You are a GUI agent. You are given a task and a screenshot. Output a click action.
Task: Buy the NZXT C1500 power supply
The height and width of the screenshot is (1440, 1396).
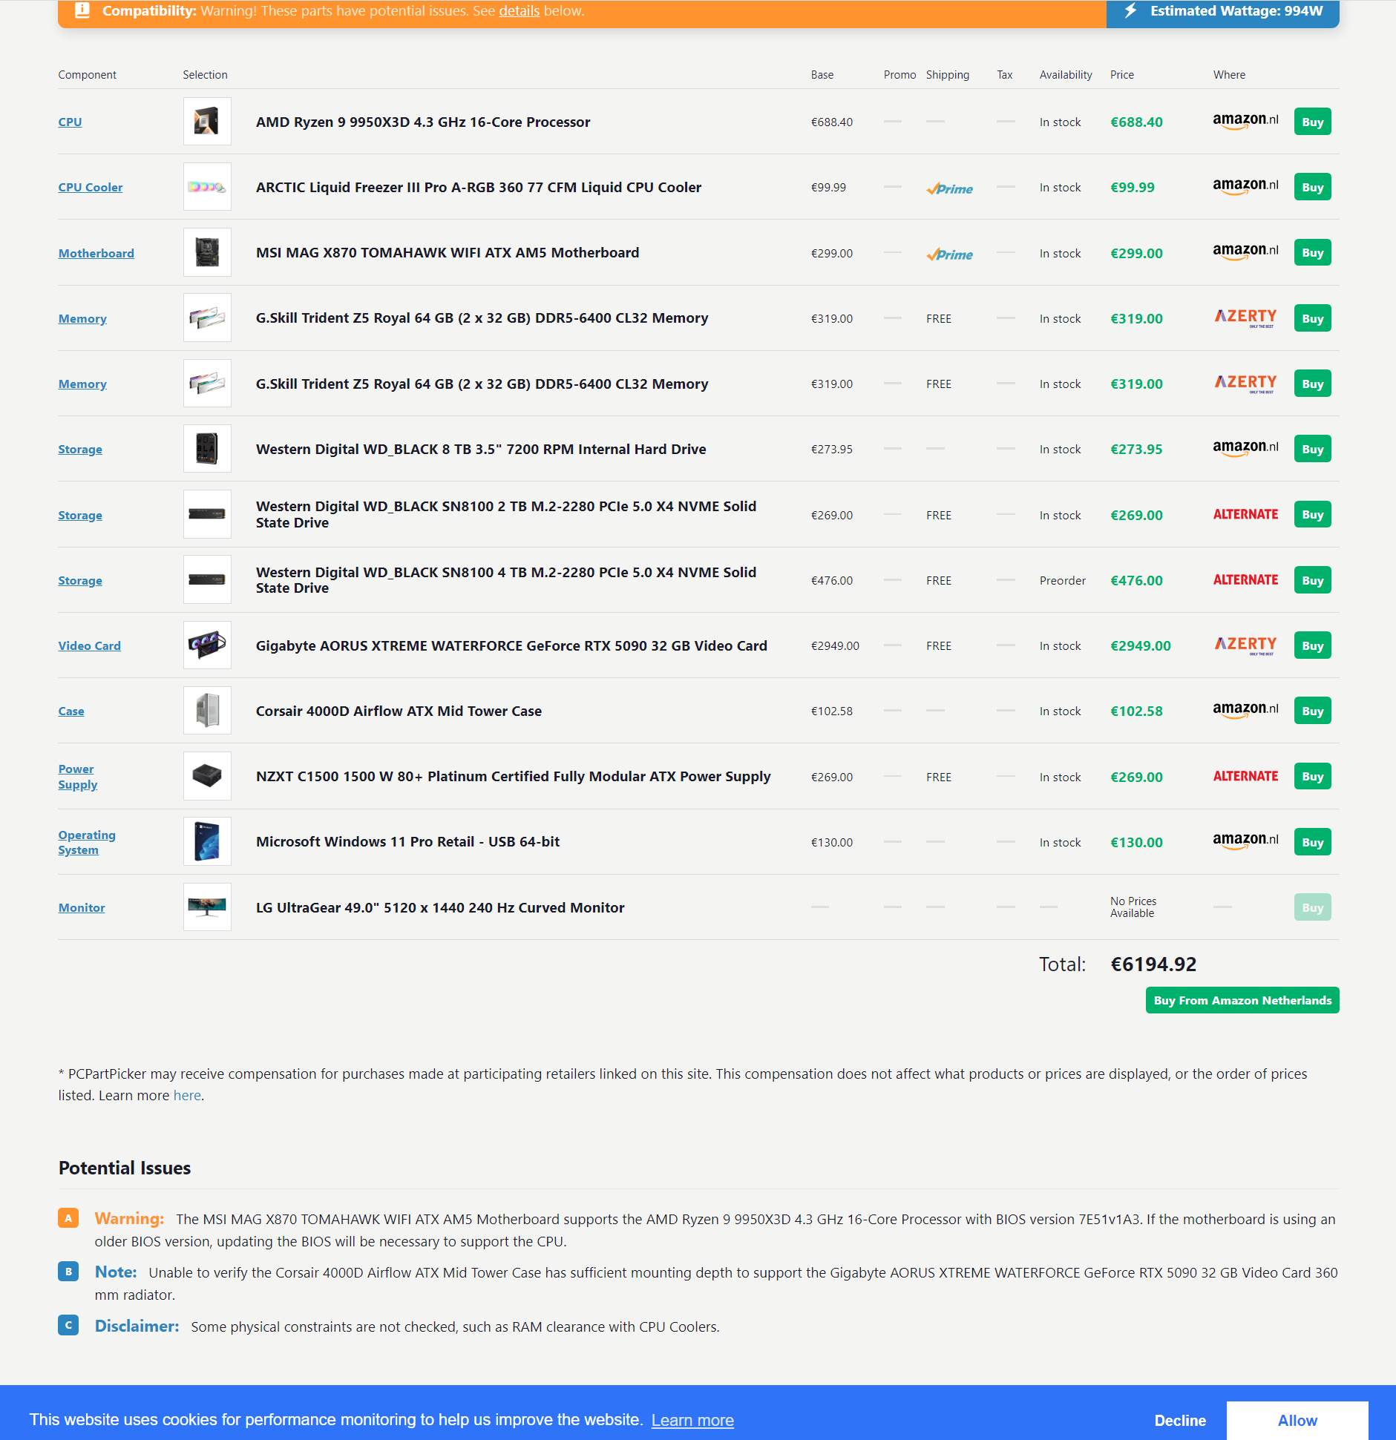(1312, 776)
